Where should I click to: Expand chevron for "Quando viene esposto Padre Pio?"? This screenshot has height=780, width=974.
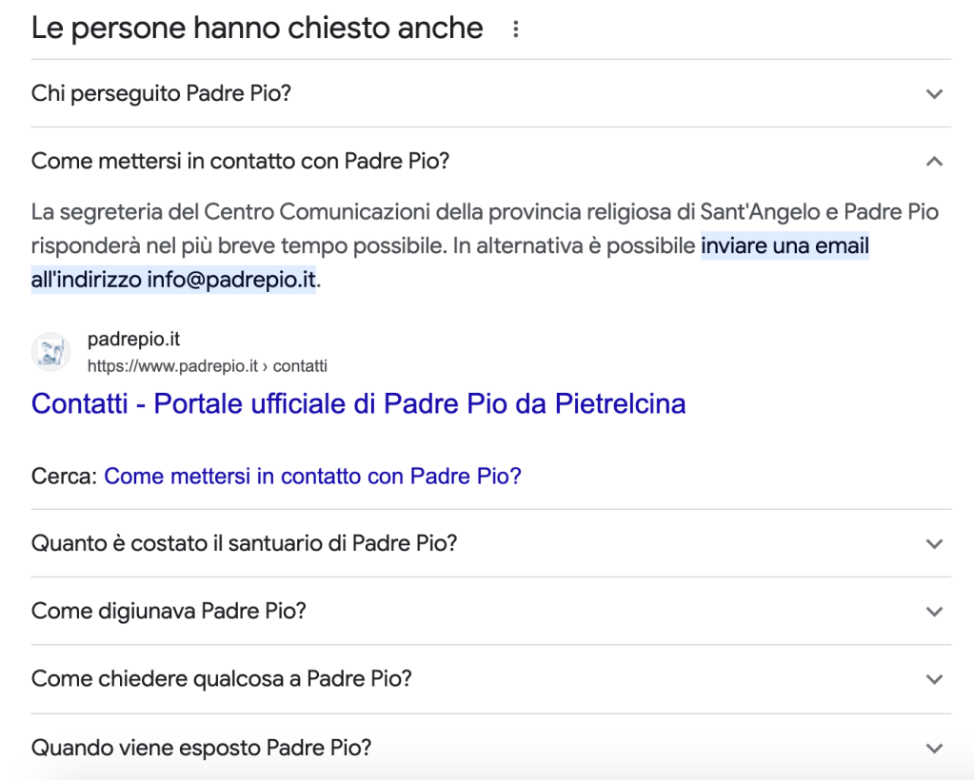pyautogui.click(x=934, y=748)
